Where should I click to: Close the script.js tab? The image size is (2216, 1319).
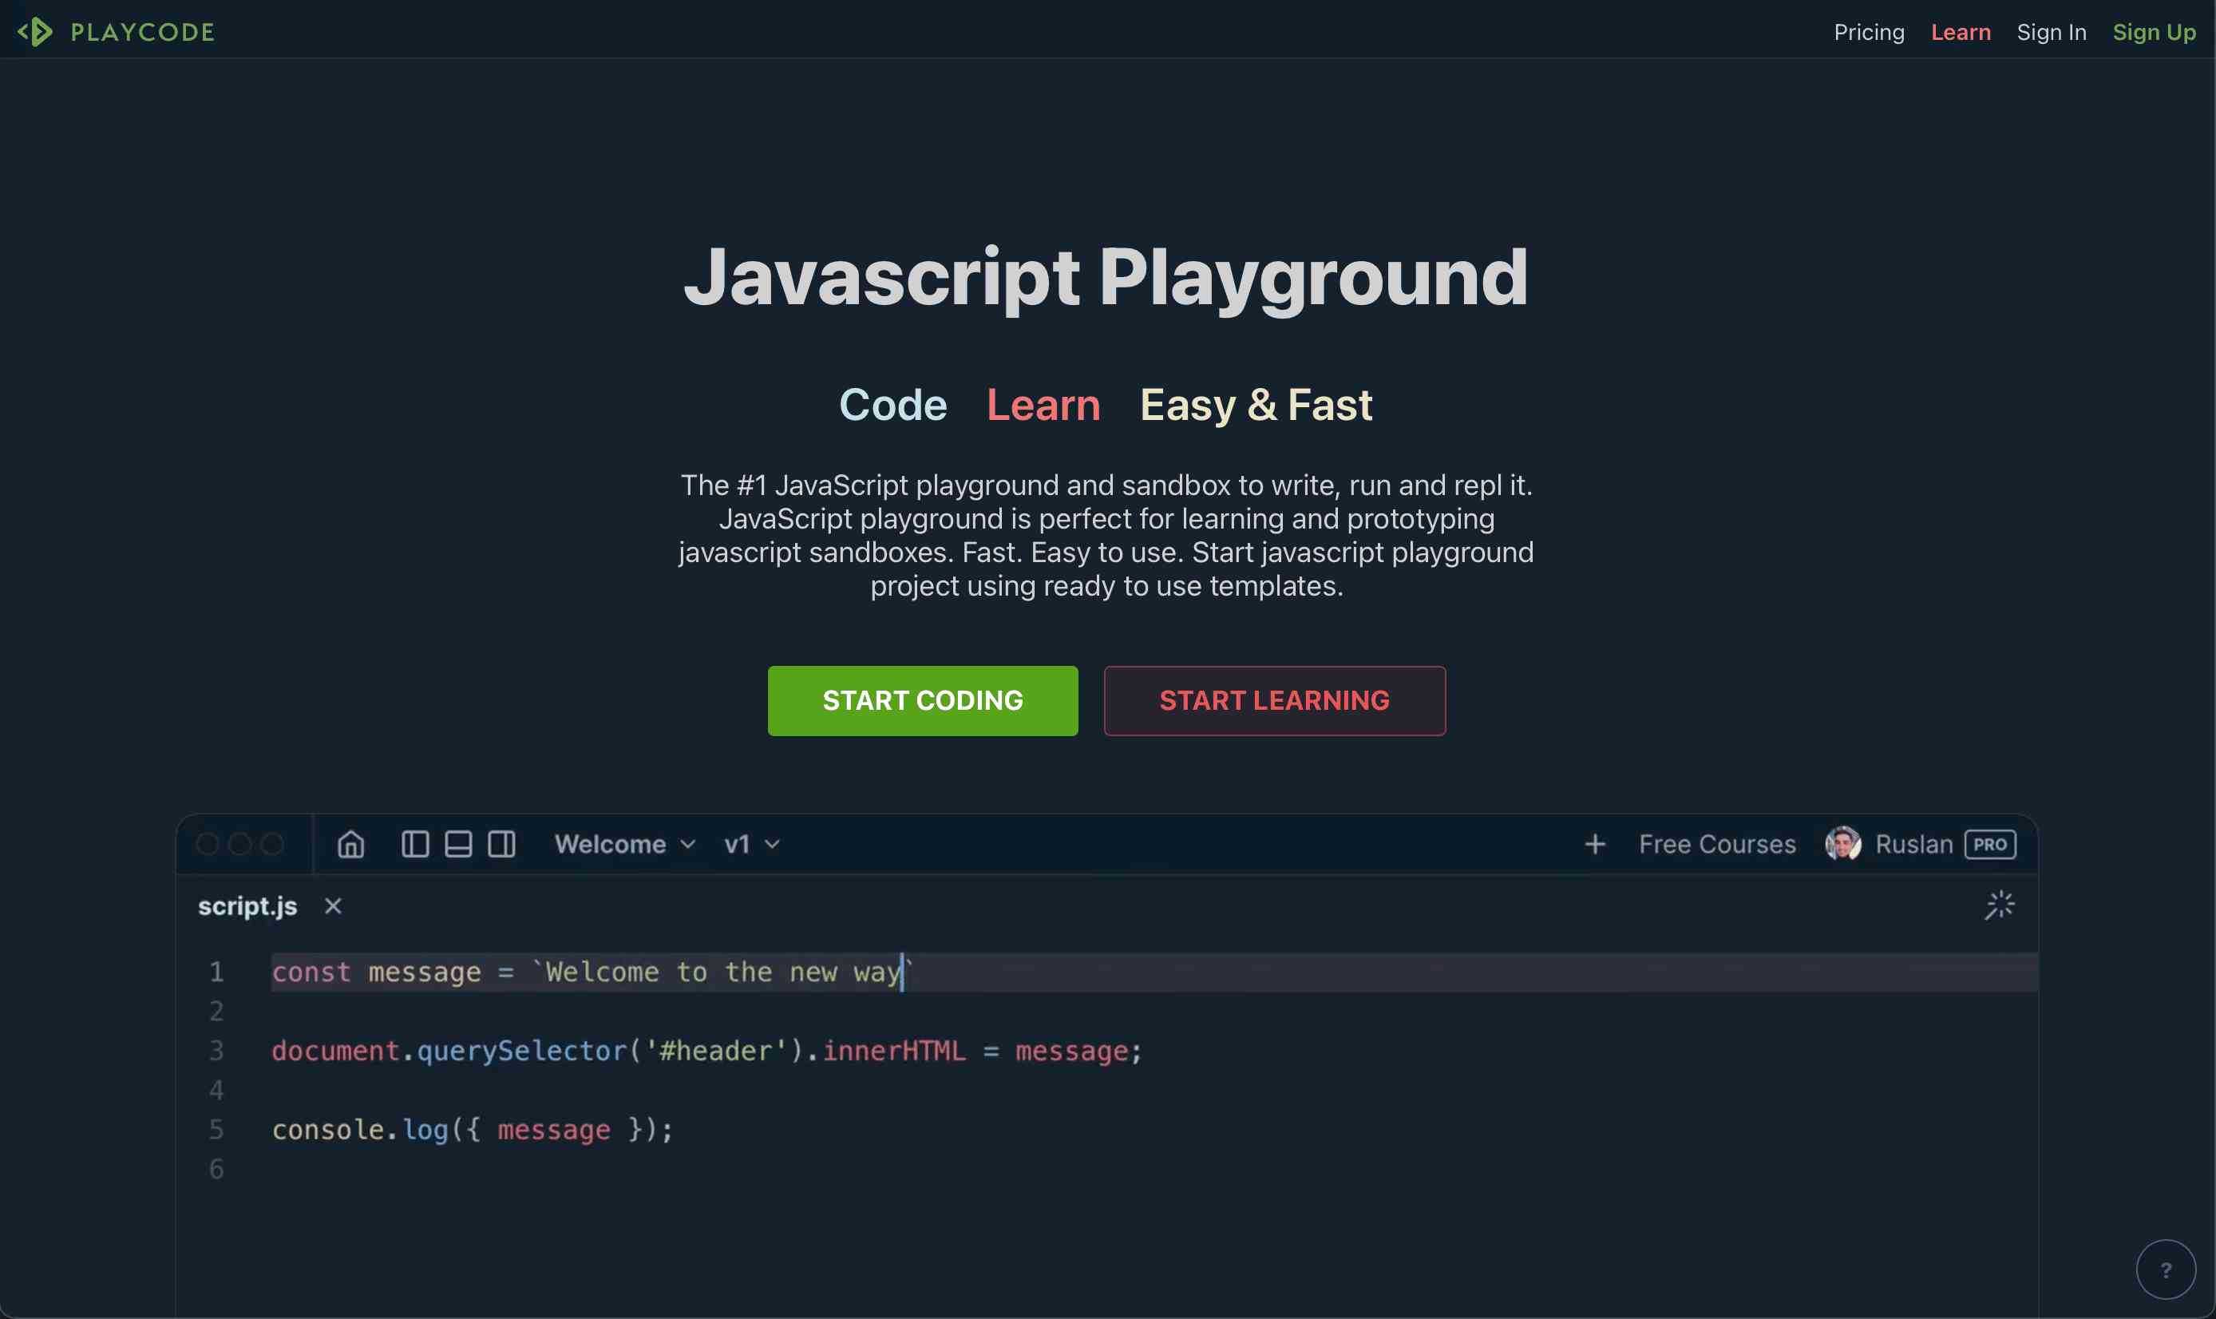coord(333,905)
